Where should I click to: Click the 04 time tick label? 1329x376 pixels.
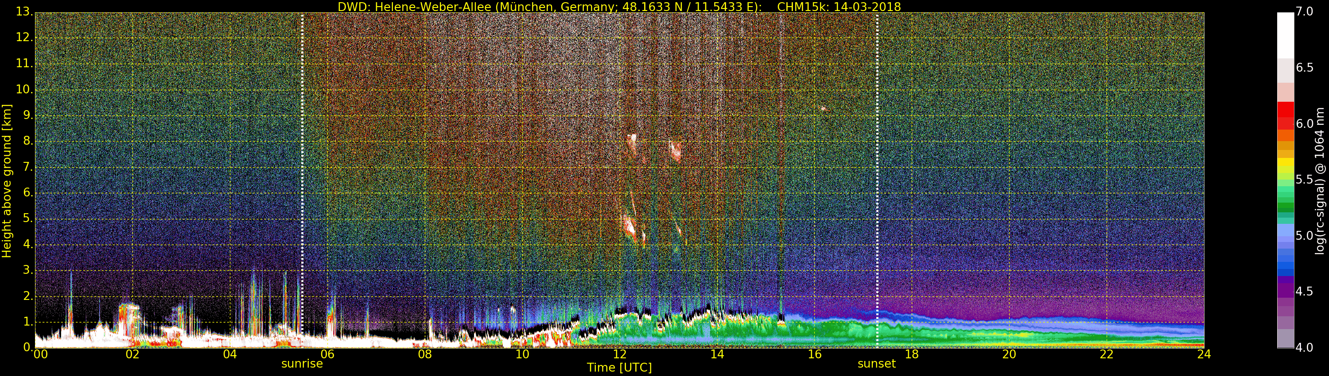click(x=230, y=354)
